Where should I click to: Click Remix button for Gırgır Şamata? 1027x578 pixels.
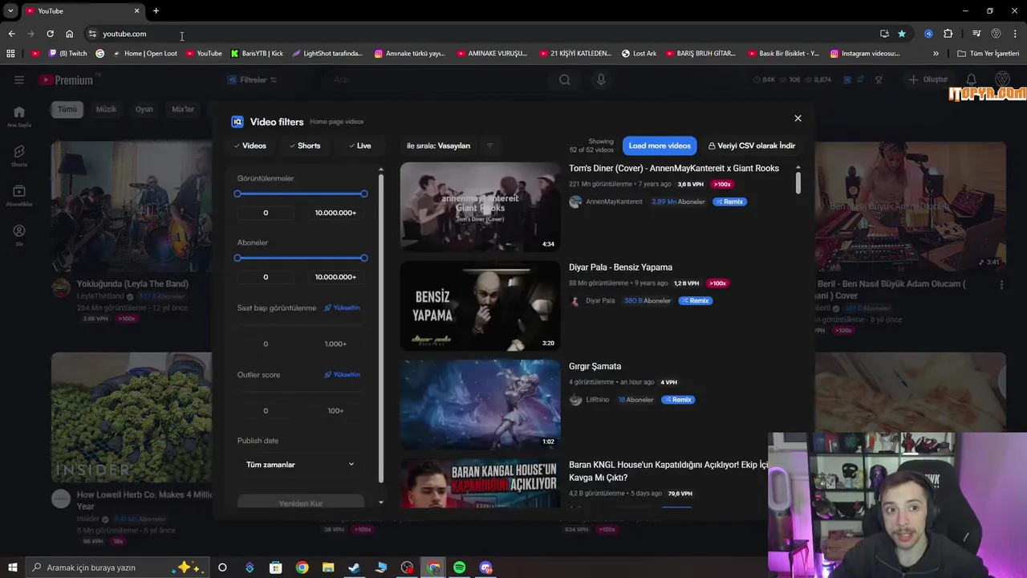(x=678, y=399)
